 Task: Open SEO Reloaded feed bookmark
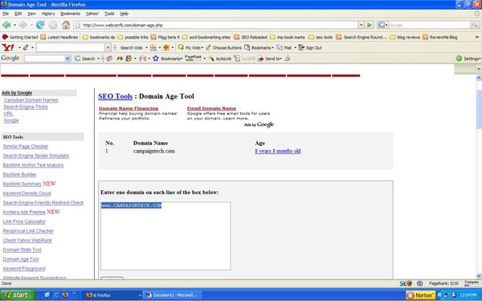[250, 37]
